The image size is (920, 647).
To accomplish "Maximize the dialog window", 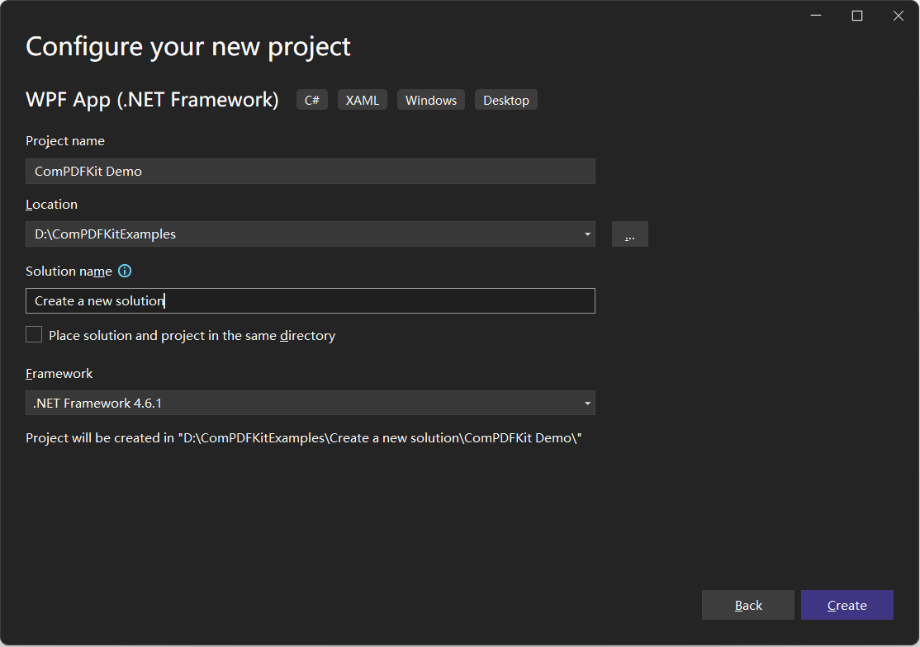I will point(857,16).
